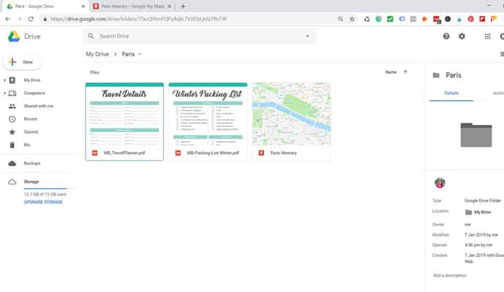Sort files by Name header

point(391,72)
